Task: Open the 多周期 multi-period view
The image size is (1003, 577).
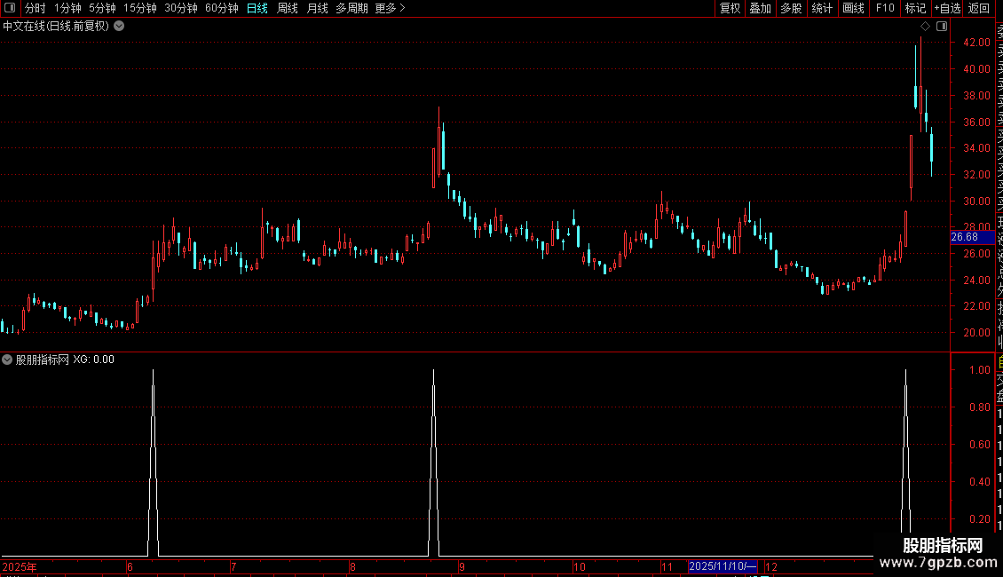Action: [351, 8]
